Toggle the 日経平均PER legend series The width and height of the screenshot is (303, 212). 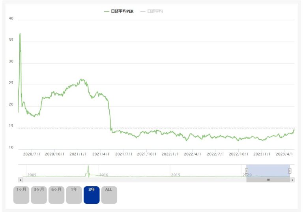click(122, 11)
